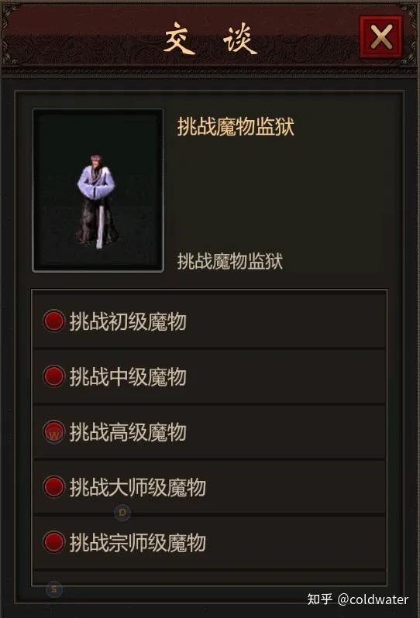Tap the small W key indicator
Screen dimensions: 420x618
pos(54,435)
